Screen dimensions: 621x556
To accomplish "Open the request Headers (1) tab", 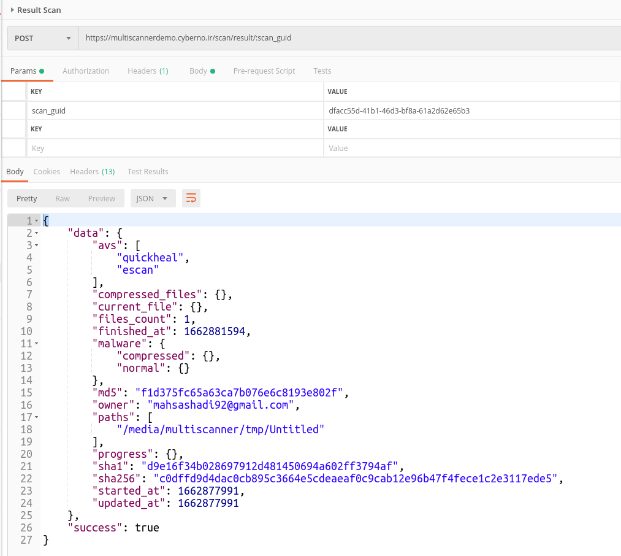I will (x=148, y=71).
